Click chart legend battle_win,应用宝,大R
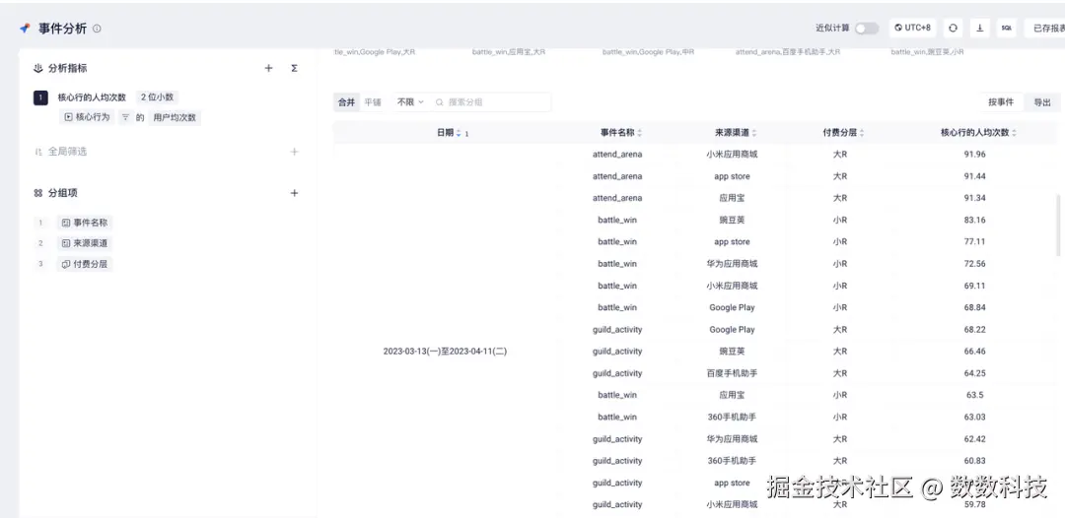Viewport: 1065px width, 518px height. tap(508, 51)
